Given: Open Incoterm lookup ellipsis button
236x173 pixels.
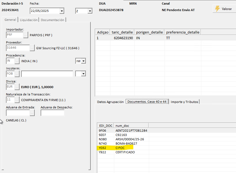Looking at the screenshot, I should pyautogui.click(x=17, y=74).
